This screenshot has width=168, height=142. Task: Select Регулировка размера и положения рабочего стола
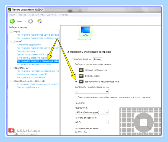38,61
